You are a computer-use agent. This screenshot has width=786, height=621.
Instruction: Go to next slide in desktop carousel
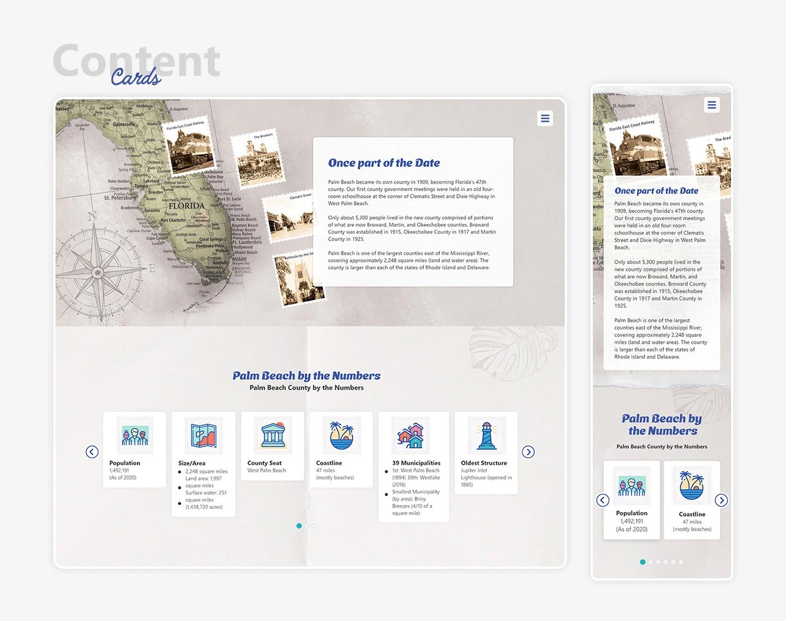tap(528, 452)
